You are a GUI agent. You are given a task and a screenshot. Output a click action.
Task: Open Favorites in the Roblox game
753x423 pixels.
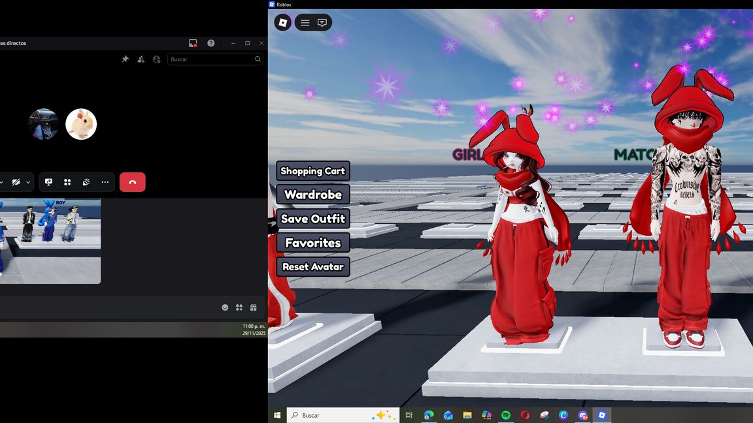point(313,243)
